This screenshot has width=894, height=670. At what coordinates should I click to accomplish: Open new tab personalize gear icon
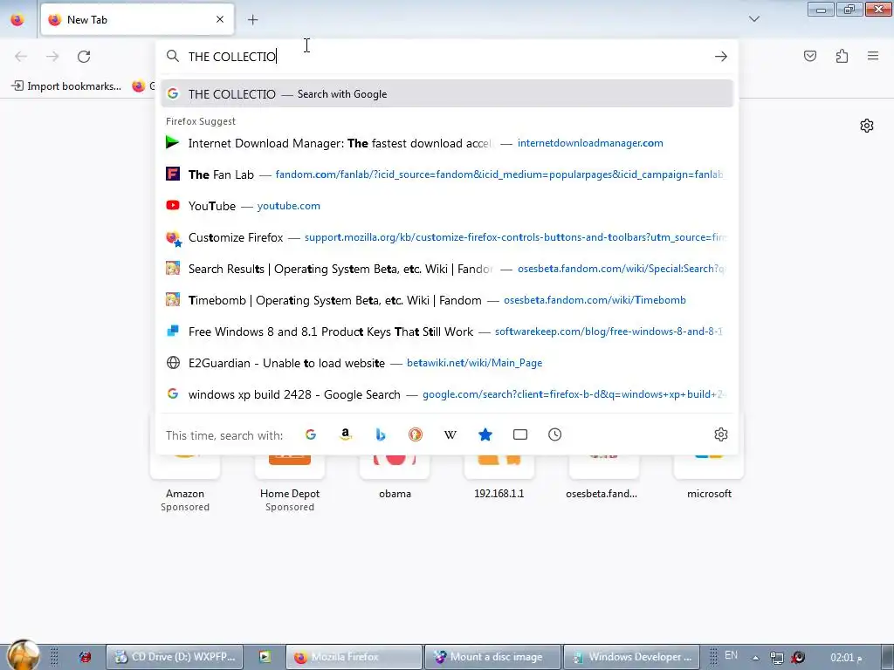pos(867,126)
